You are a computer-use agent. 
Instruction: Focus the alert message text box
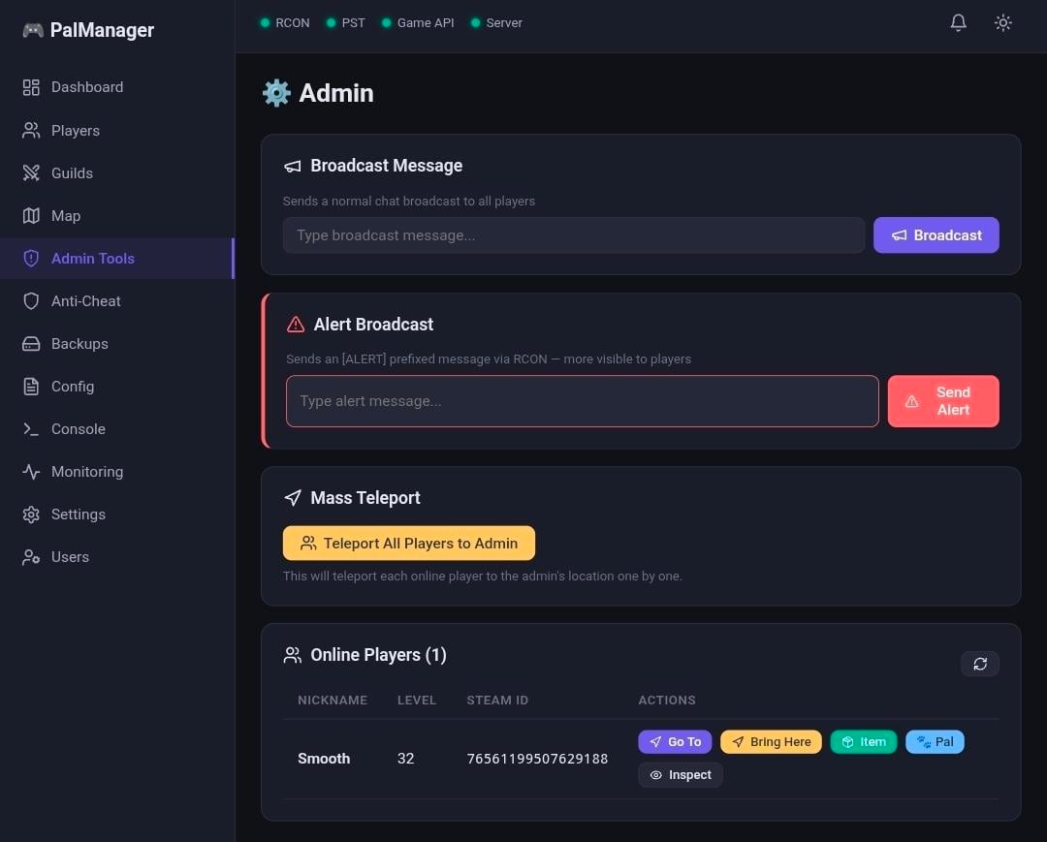(582, 401)
